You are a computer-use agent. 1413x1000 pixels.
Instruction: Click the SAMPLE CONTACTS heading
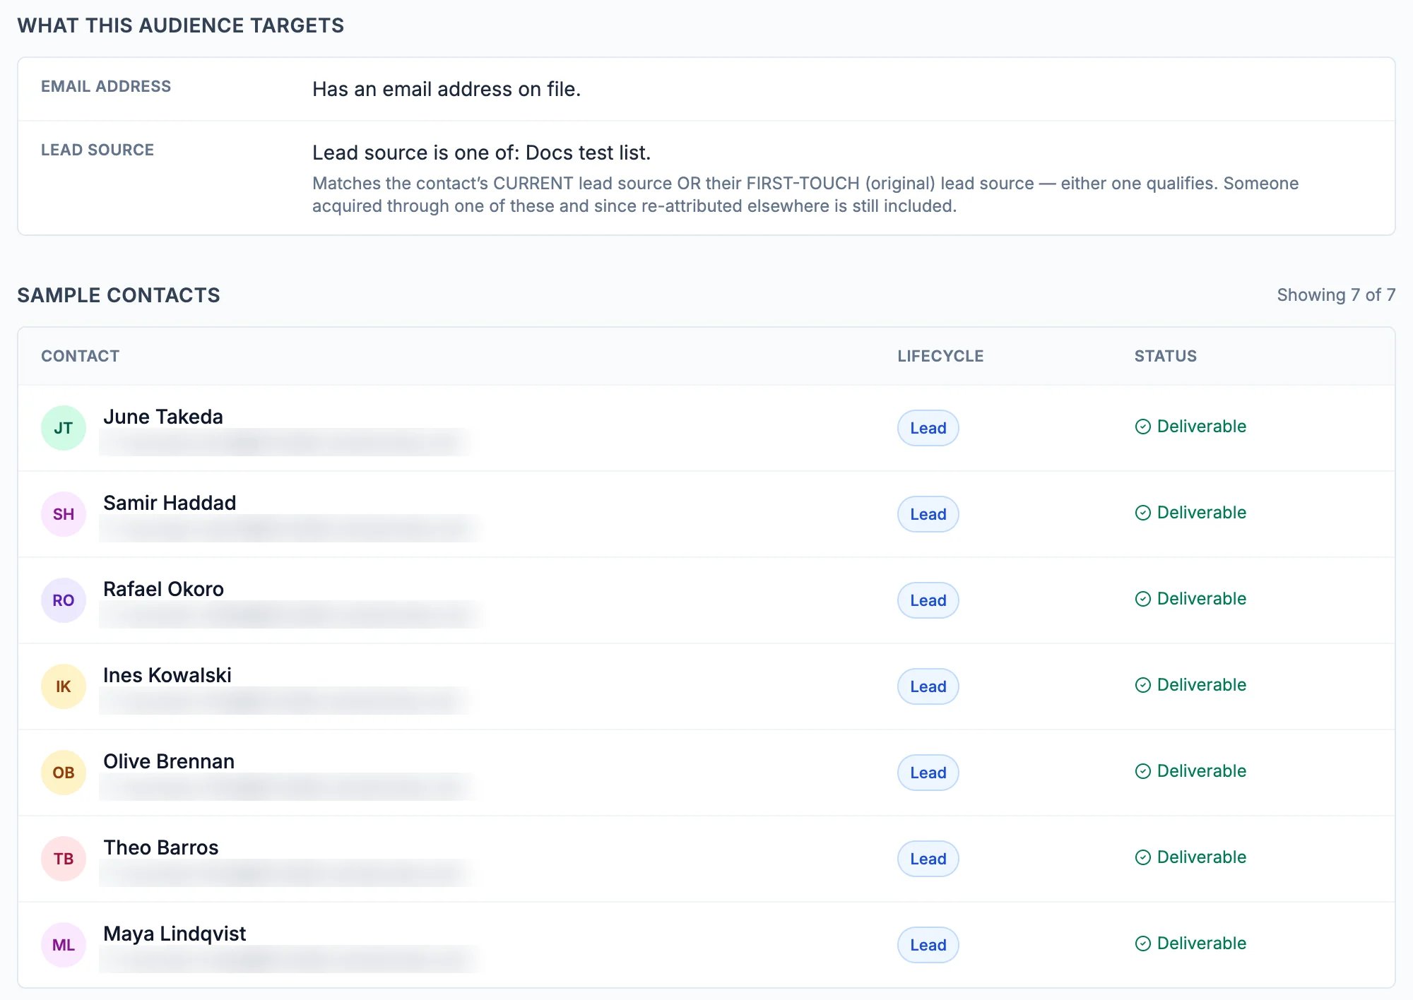pos(119,295)
